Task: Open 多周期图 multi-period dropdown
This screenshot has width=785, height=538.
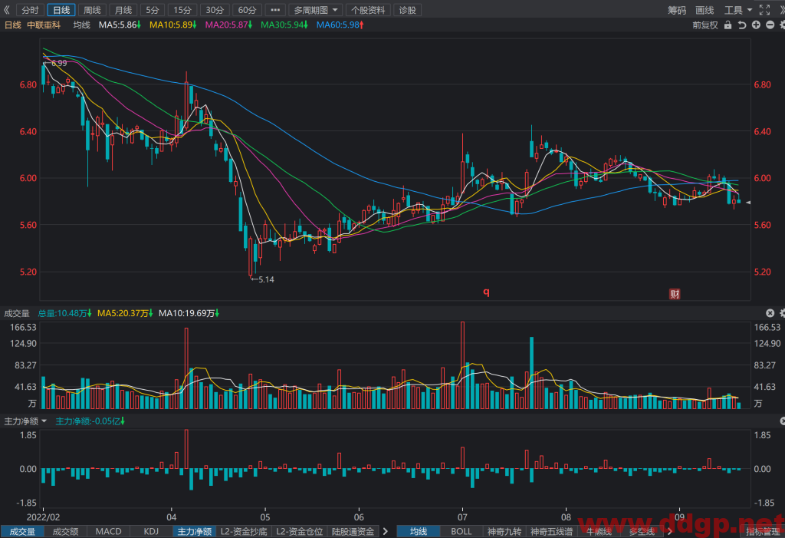Action: [315, 10]
